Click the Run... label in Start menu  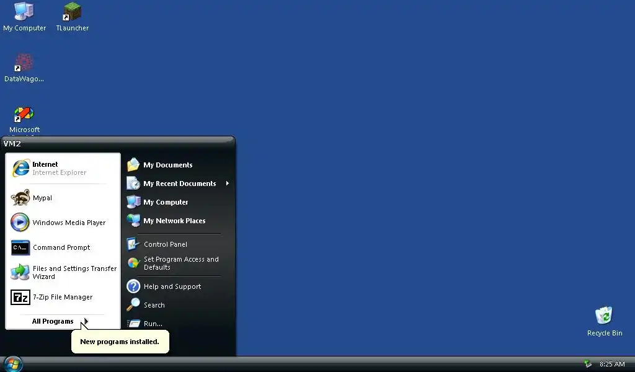click(153, 324)
